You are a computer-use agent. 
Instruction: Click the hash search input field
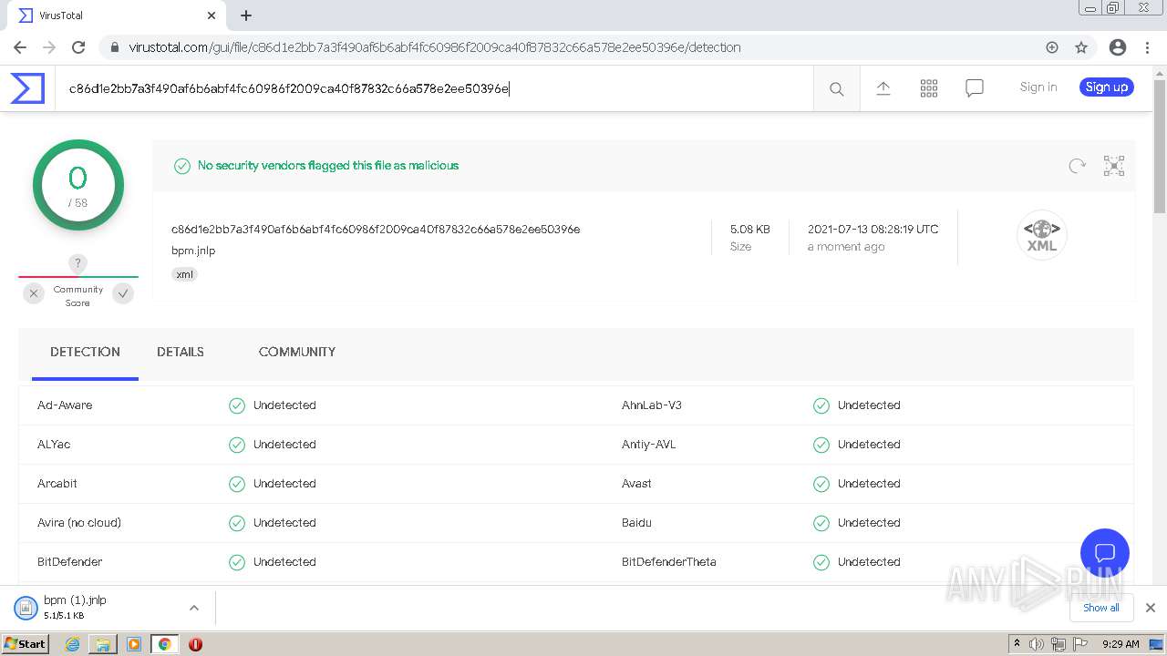click(434, 88)
